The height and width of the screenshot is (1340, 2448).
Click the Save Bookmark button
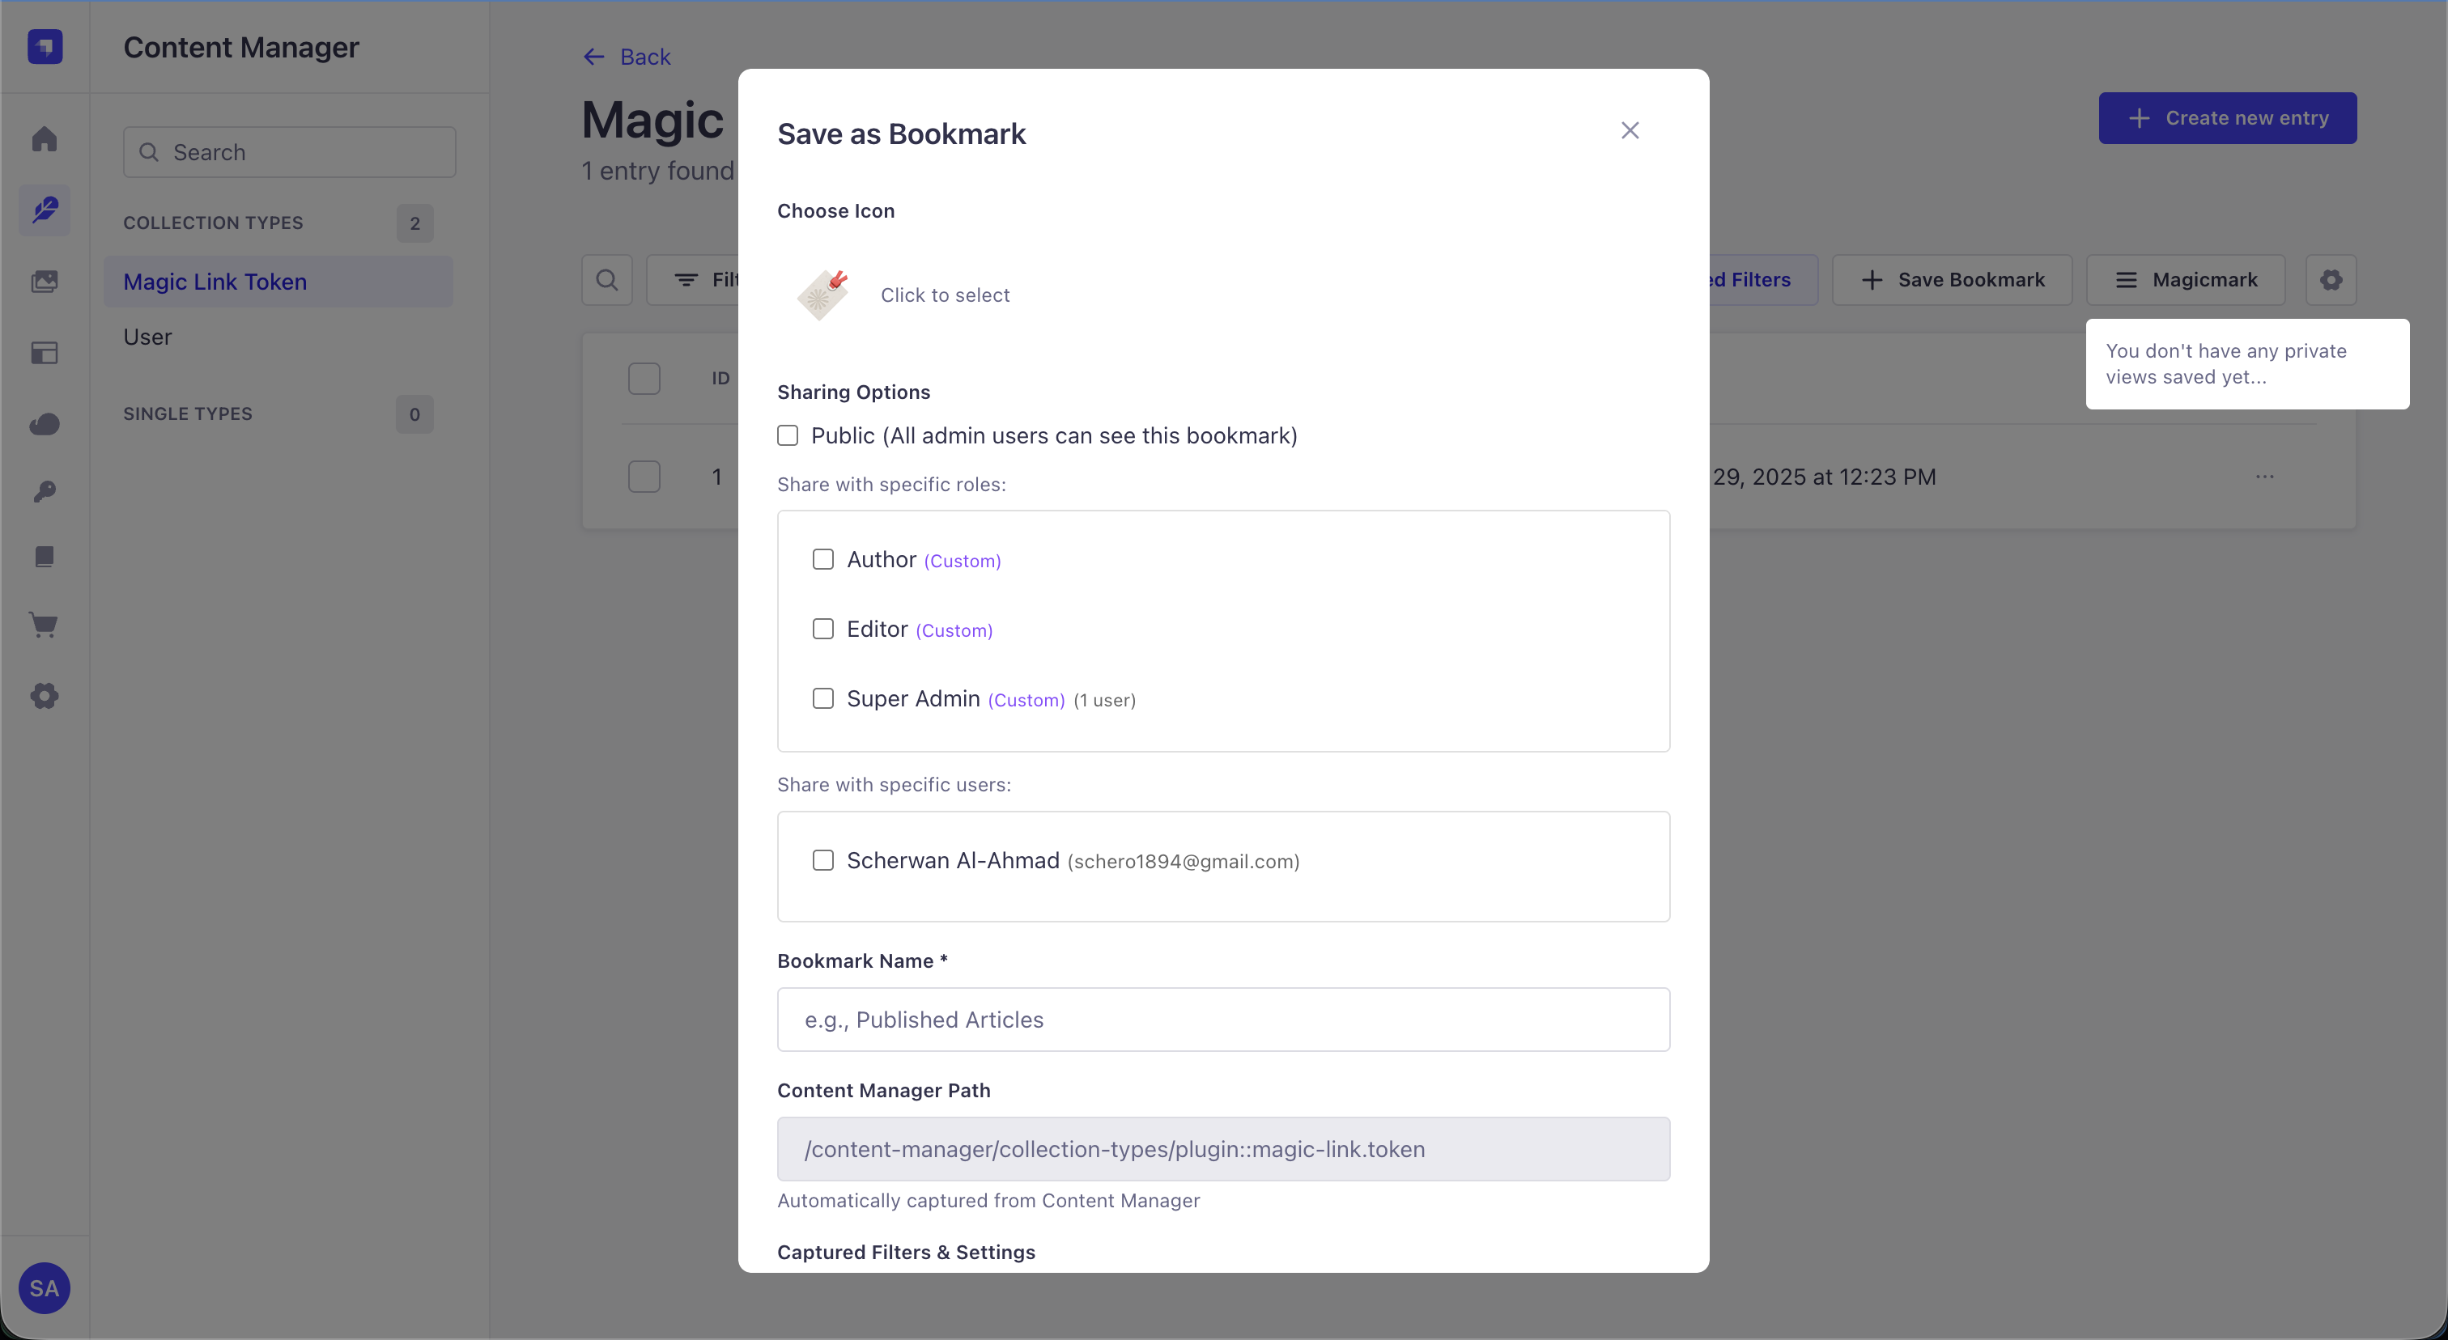[x=1952, y=280]
